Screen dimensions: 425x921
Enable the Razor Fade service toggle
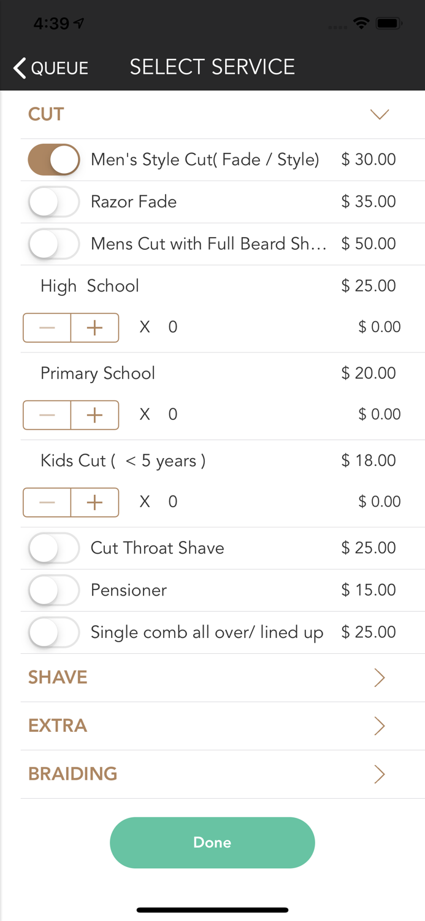(53, 201)
